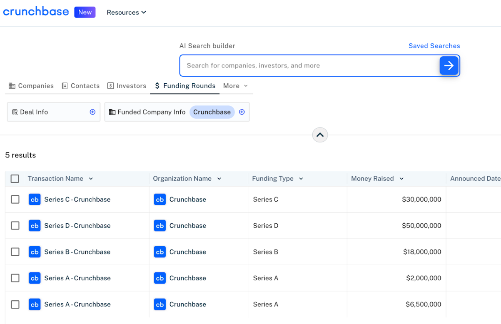This screenshot has width=501, height=324.
Task: Click the 5 results count text
Action: (x=20, y=155)
